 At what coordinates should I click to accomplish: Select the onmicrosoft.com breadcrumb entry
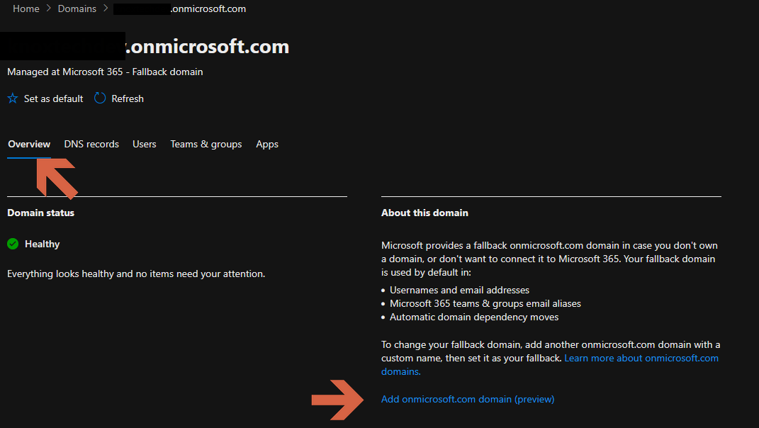coord(208,9)
